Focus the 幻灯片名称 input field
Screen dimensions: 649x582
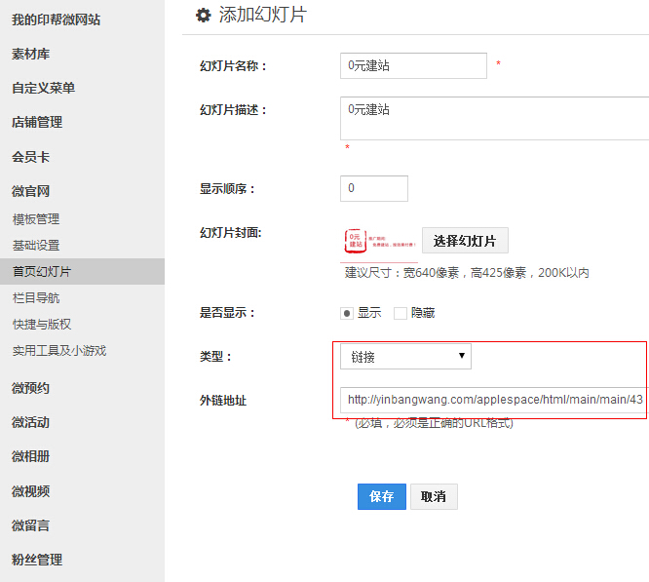pos(413,65)
